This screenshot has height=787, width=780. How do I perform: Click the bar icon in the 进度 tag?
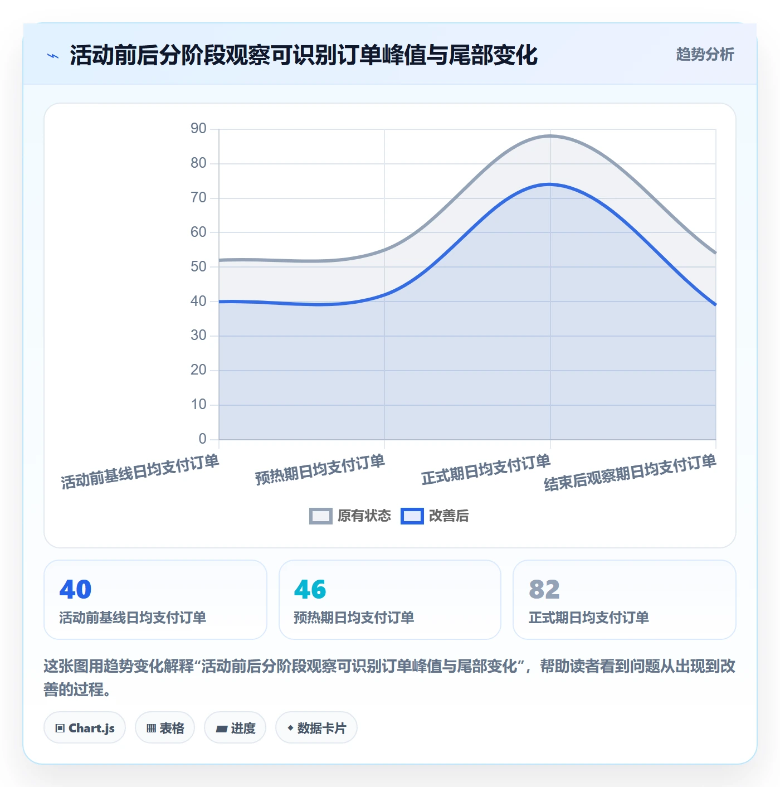(x=222, y=728)
